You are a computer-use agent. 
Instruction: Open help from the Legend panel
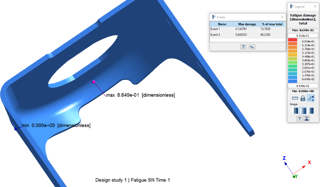299,119
